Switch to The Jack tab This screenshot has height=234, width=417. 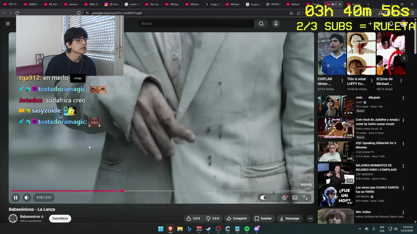coord(152,4)
